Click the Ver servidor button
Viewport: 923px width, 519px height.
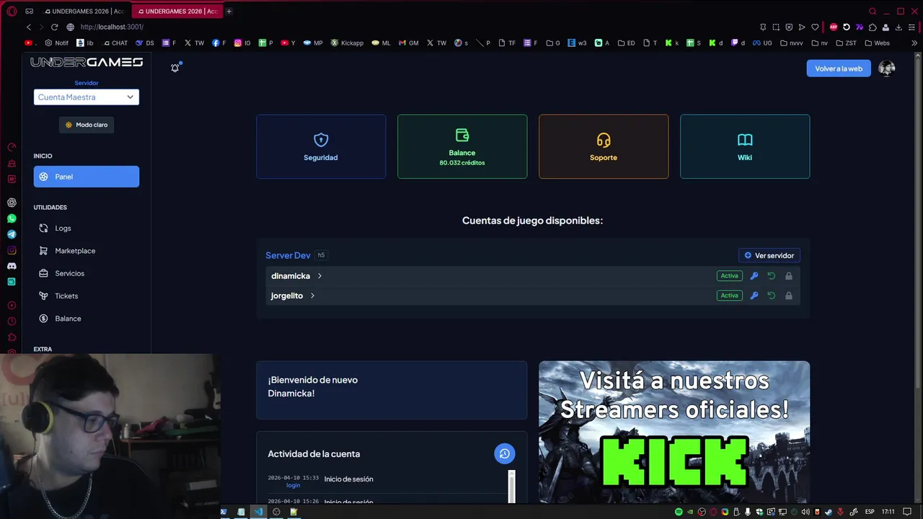(769, 255)
